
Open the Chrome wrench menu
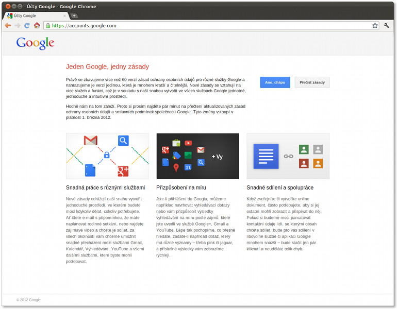(x=386, y=25)
